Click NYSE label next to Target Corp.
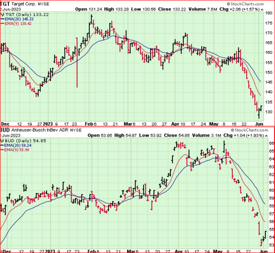 tap(43, 4)
